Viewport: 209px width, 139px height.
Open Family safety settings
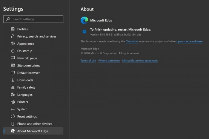[26, 87]
